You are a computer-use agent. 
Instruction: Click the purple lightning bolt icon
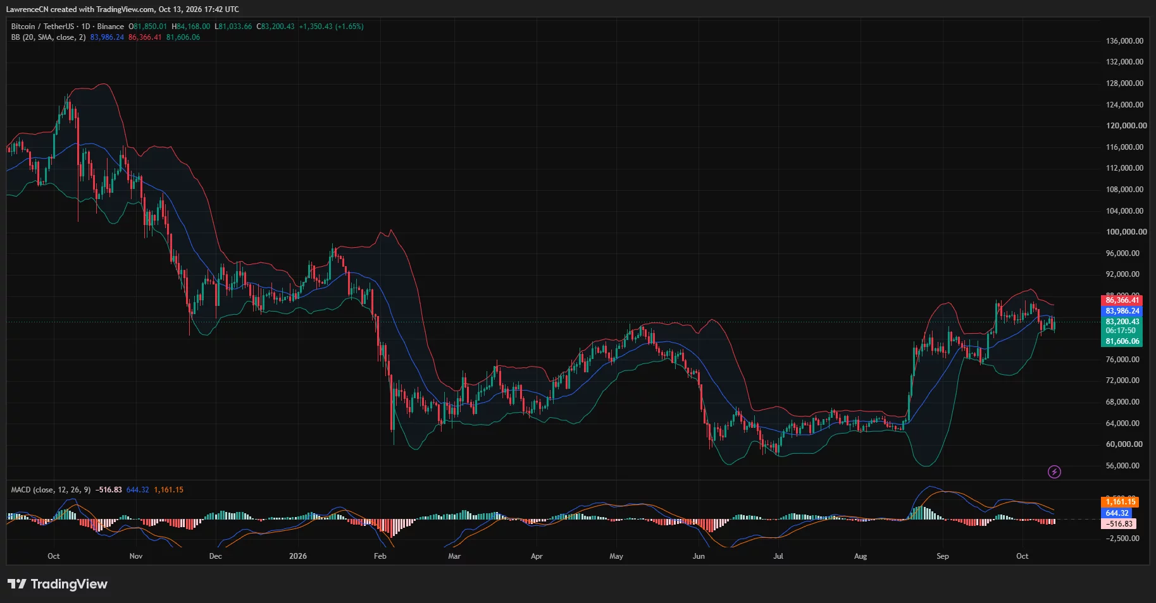tap(1054, 472)
